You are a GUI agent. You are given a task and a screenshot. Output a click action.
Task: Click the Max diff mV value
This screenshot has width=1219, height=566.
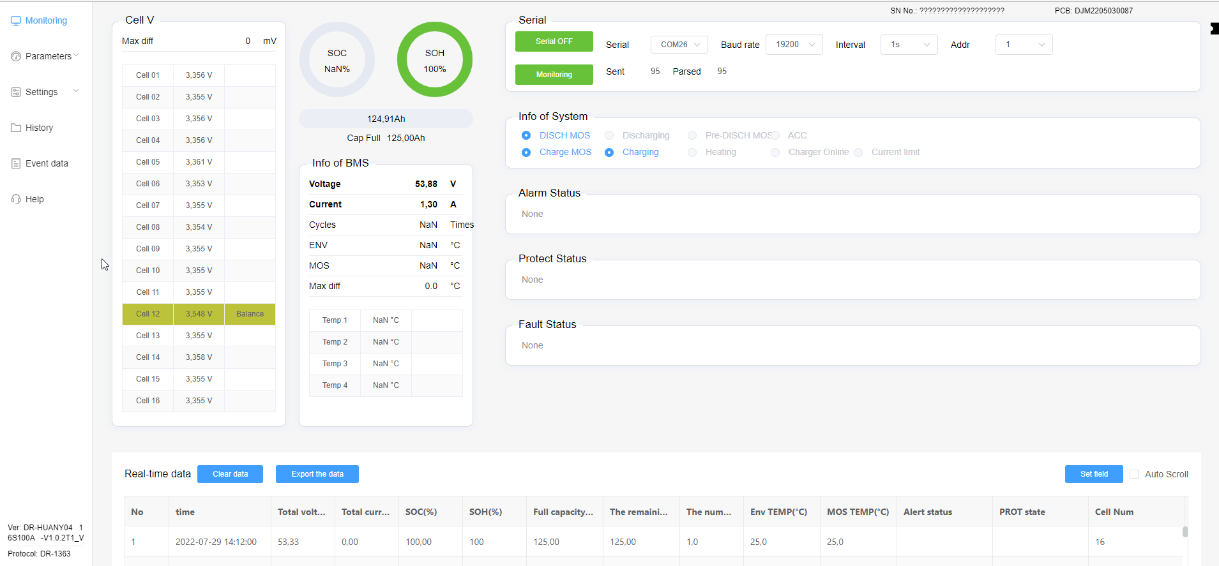coord(248,41)
